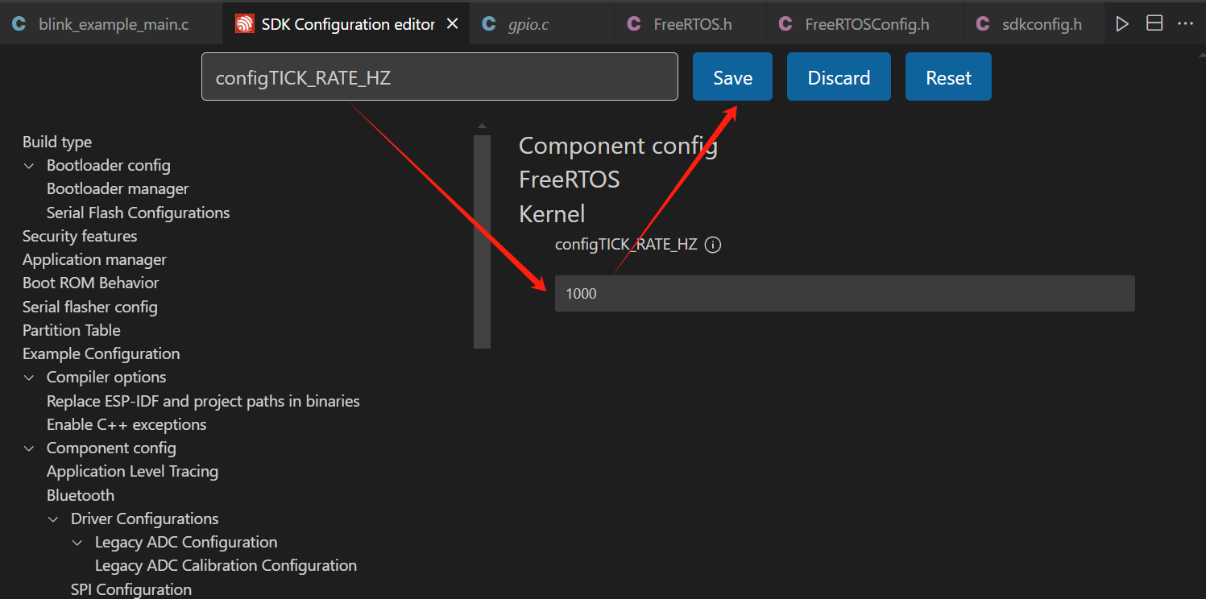Click the Kernel heading in the main pane
Viewport: 1206px width, 599px height.
[552, 213]
